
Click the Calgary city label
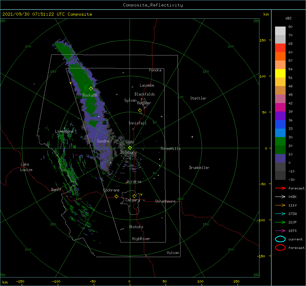133,200
